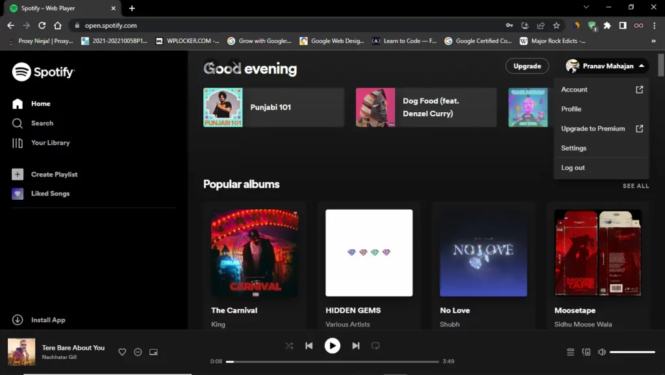Open the playback queue icon
665x375 pixels.
point(570,352)
